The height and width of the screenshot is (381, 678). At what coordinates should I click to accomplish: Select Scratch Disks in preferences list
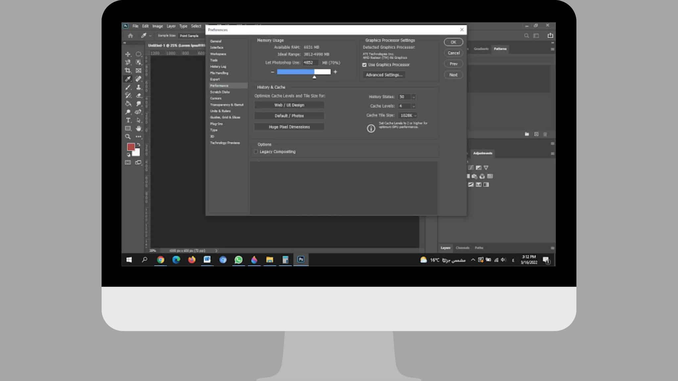pyautogui.click(x=220, y=92)
